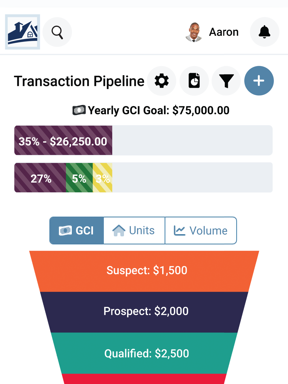Open the Aaron user name menu
288x384 pixels.
(x=224, y=32)
